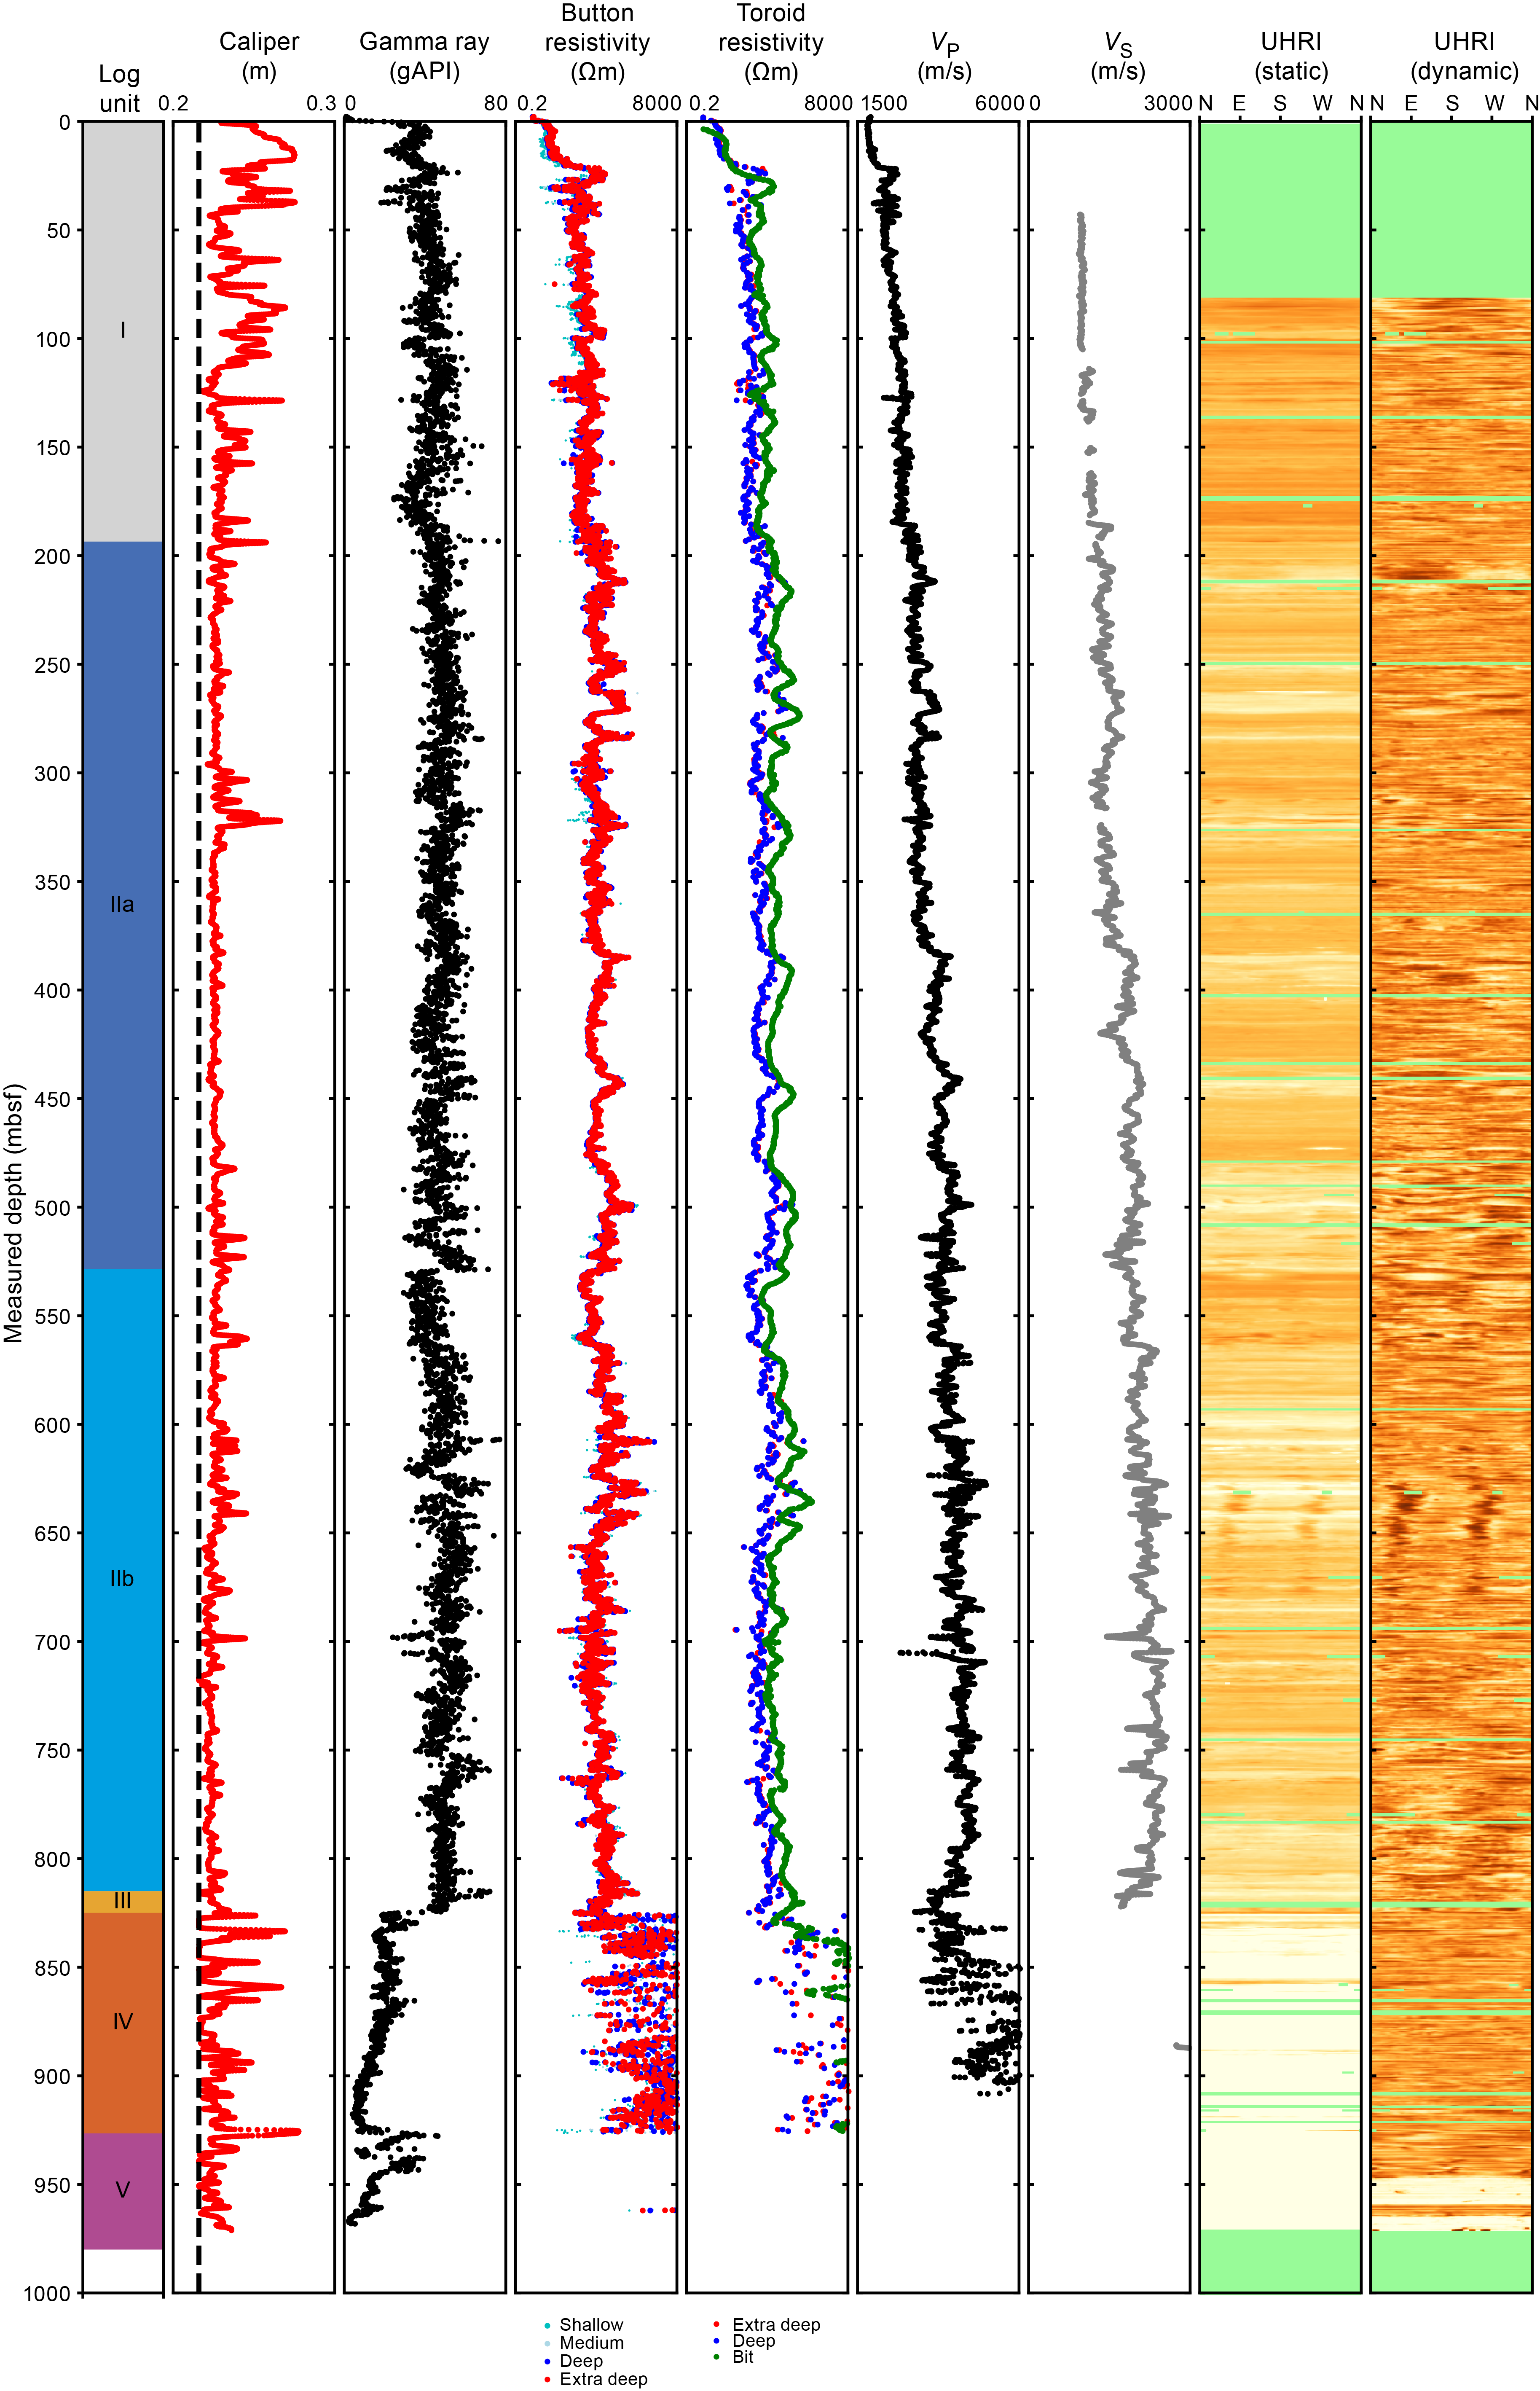Click the toroid Extra deep legend marker

[717, 2325]
